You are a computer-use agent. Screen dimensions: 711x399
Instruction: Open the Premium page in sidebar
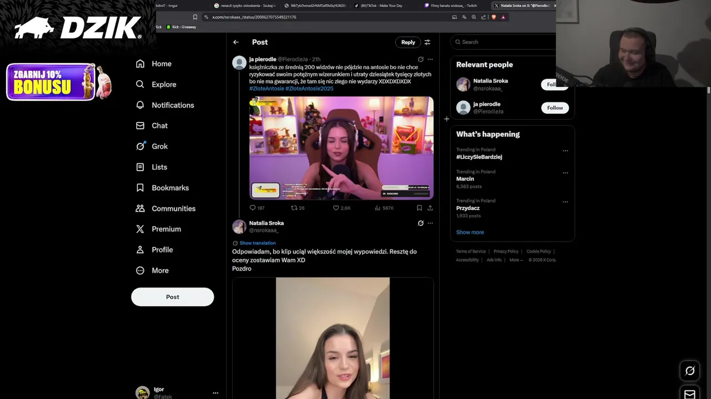point(158,229)
